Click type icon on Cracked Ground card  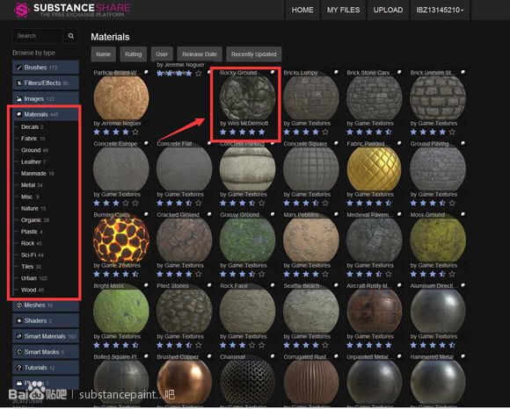209,214
